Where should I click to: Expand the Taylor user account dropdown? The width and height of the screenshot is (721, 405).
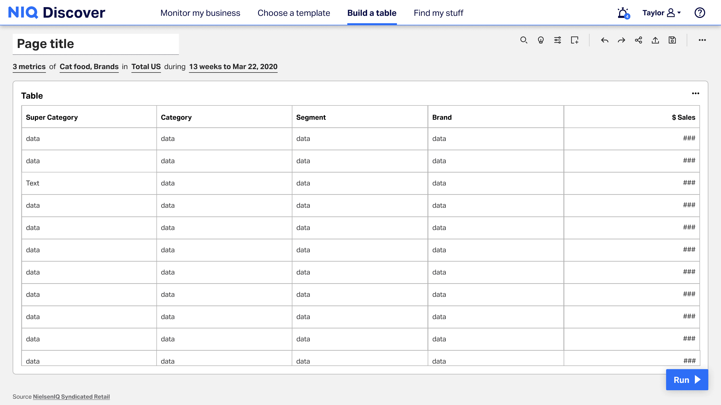662,13
